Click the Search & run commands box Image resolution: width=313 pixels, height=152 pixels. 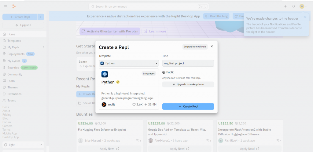click(149, 7)
